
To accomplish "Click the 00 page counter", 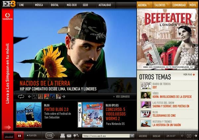I will coord(189,136).
